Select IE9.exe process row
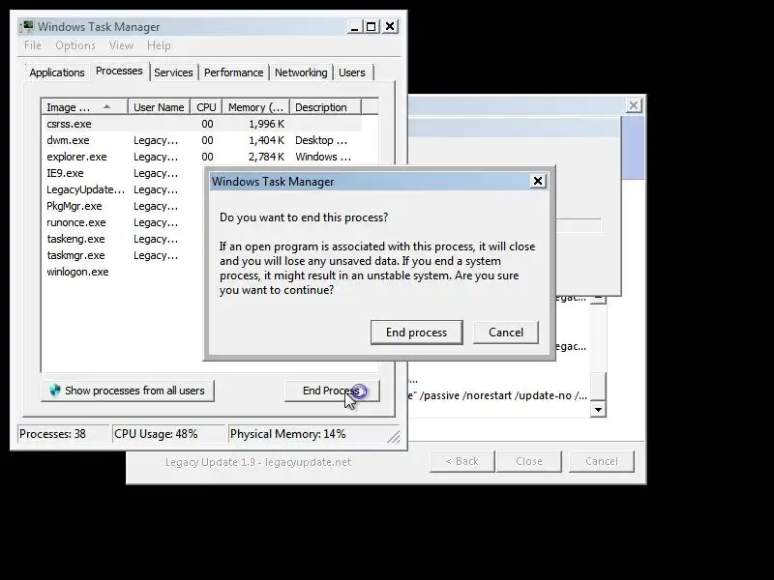Image resolution: width=774 pixels, height=580 pixels. [123, 173]
